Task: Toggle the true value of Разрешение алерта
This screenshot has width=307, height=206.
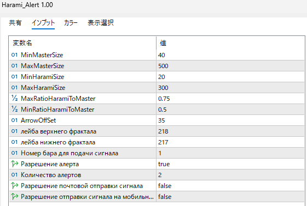Action: pos(230,164)
